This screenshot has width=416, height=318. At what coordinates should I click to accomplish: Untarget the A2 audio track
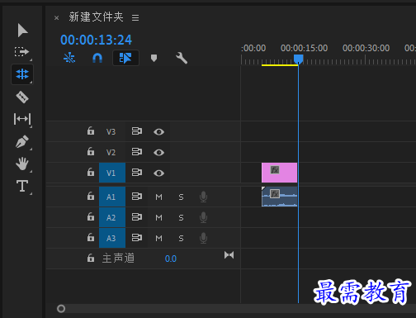112,217
